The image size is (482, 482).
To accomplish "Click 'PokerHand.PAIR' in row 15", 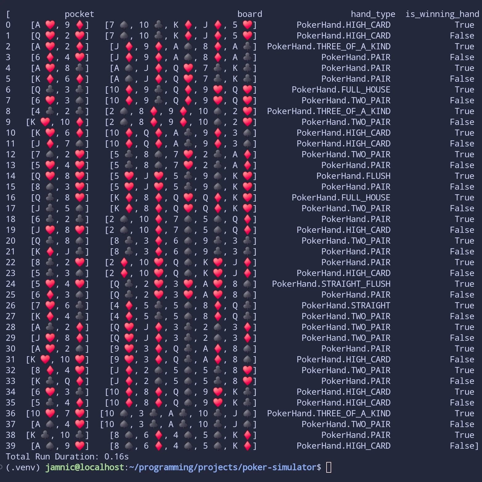I will pyautogui.click(x=356, y=187).
